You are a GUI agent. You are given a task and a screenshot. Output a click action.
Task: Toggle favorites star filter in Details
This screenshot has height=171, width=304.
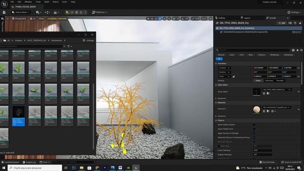(x=297, y=50)
